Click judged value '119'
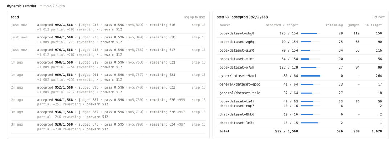 tap(356, 33)
